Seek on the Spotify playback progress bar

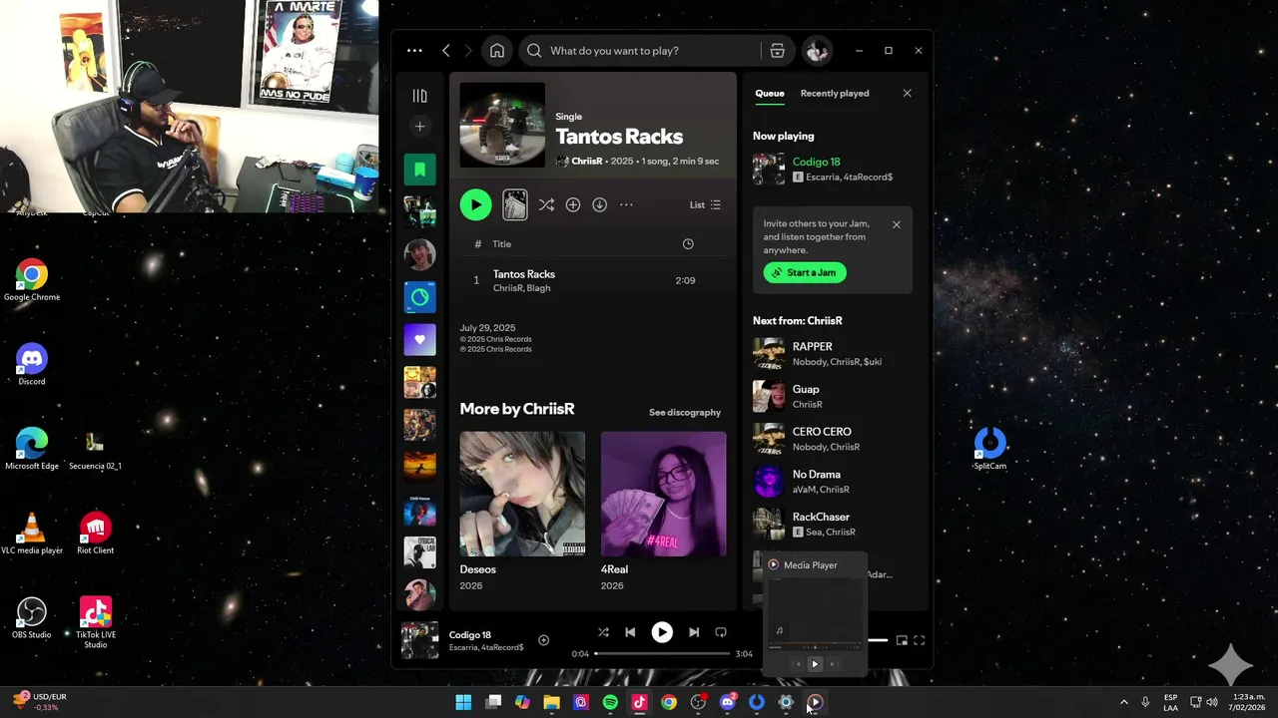click(663, 654)
